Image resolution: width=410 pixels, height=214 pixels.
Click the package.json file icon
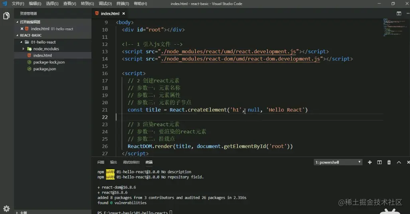coord(29,69)
